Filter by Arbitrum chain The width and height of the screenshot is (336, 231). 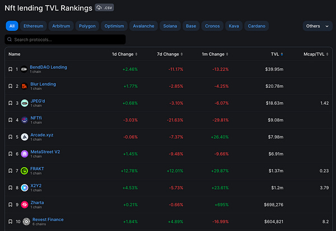click(61, 26)
